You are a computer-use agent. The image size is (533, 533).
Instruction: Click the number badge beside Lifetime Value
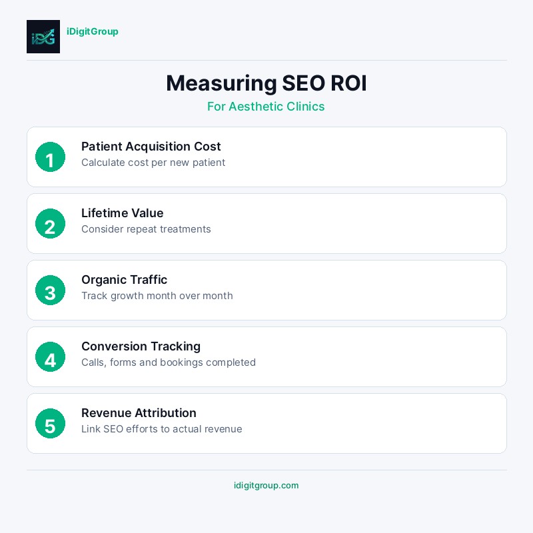click(x=50, y=224)
